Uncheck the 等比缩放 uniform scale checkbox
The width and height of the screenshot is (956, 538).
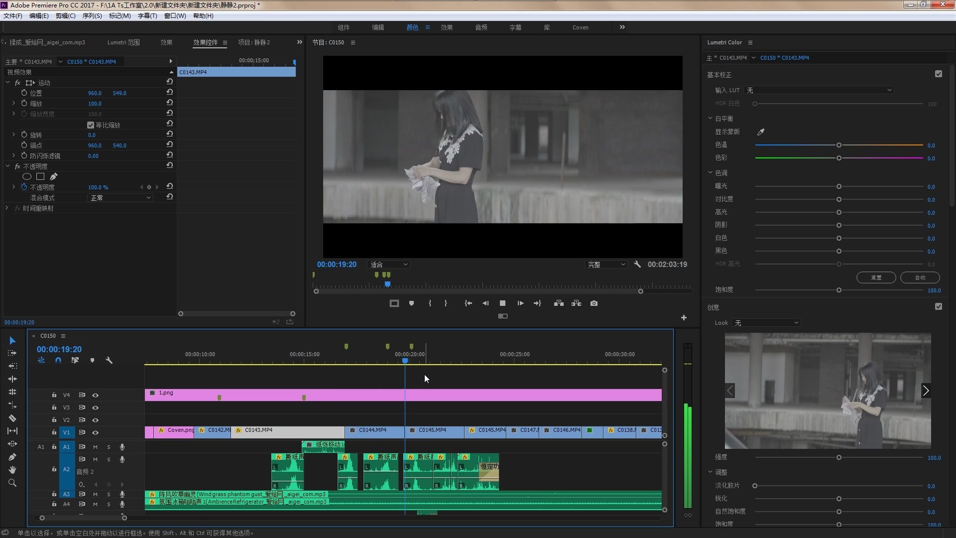pos(91,125)
